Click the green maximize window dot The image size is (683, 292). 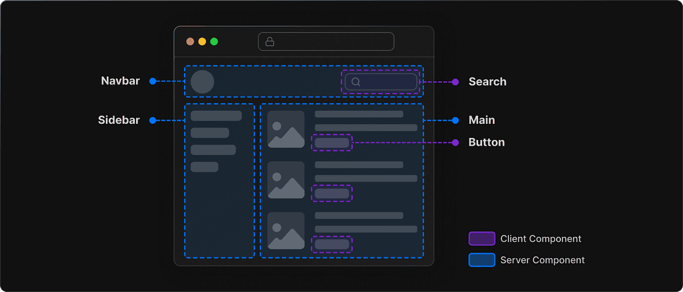tap(214, 41)
